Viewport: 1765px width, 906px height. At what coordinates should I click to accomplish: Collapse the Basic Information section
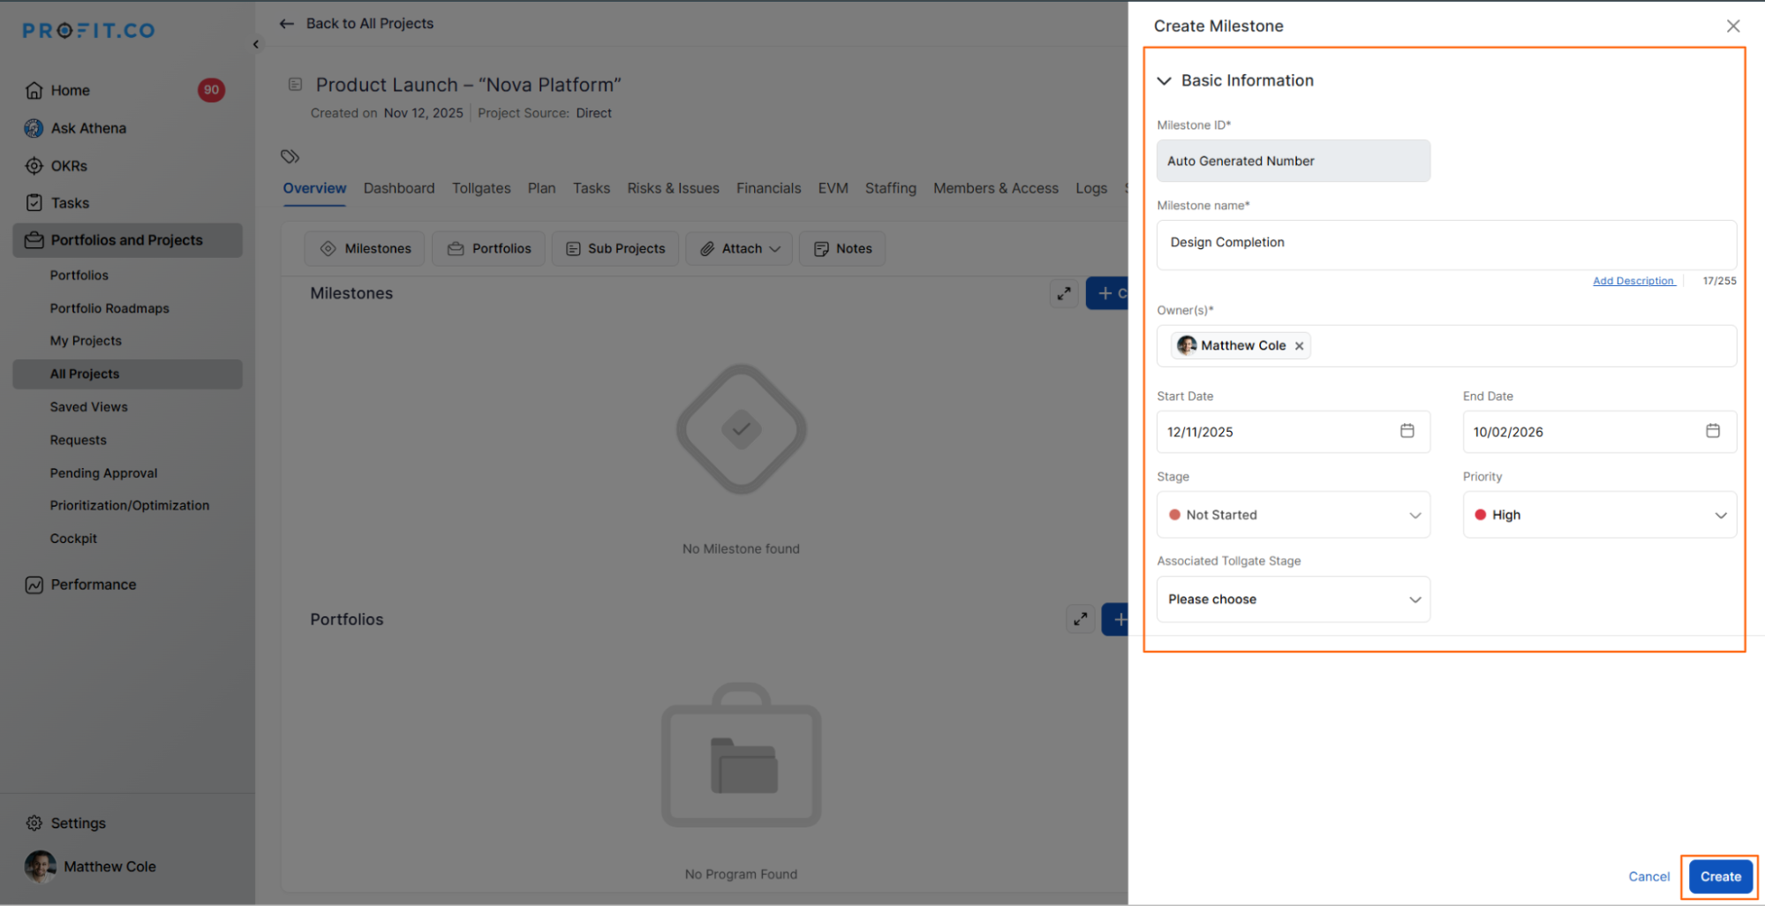pyautogui.click(x=1165, y=81)
